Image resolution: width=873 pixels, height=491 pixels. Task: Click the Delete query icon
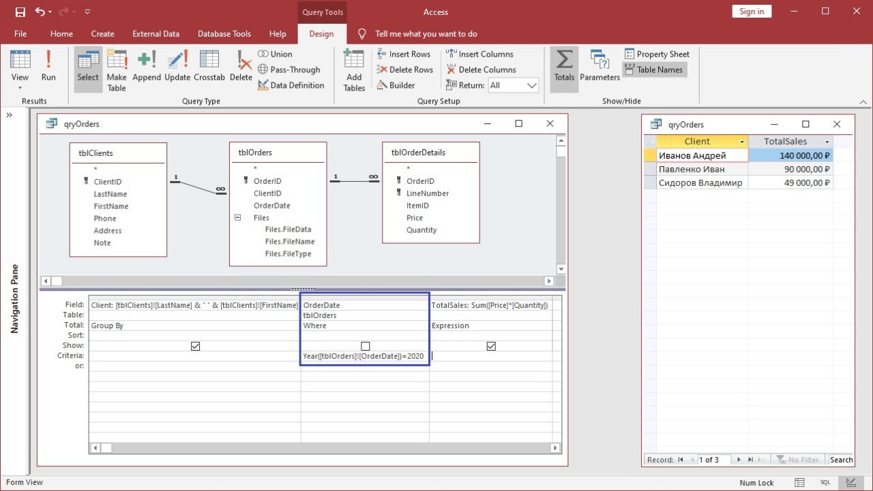pyautogui.click(x=241, y=67)
